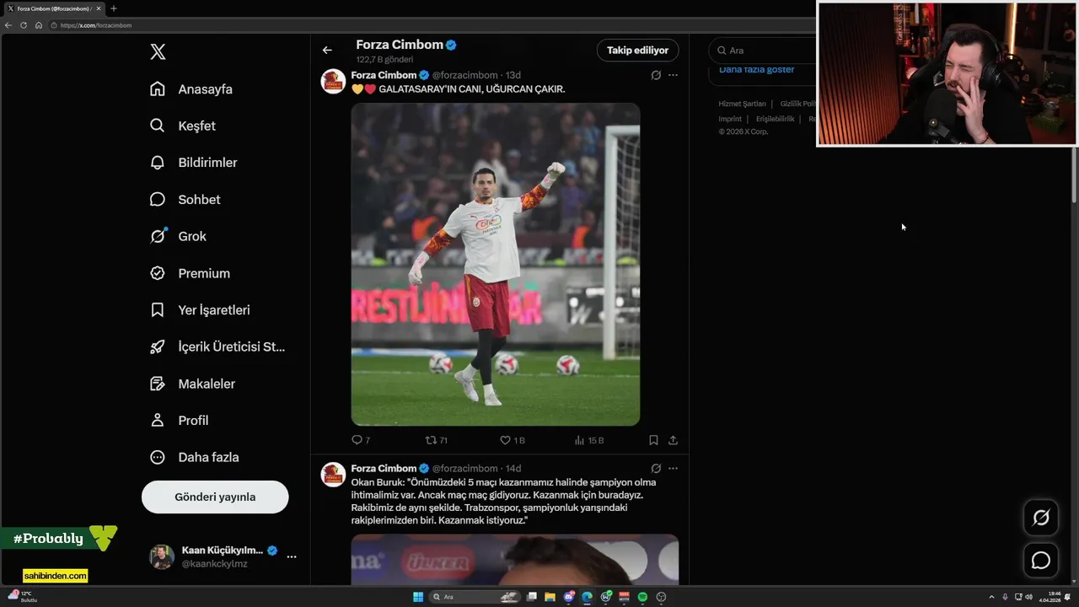Open Anasayfa home page

tap(191, 89)
